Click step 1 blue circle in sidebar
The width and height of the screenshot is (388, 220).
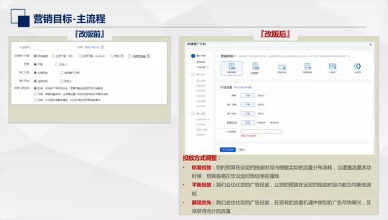193,56
